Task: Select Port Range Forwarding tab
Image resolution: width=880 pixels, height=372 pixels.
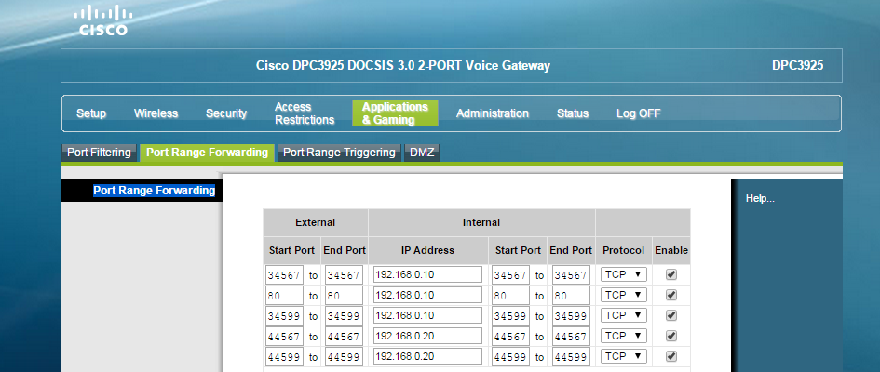Action: click(207, 153)
